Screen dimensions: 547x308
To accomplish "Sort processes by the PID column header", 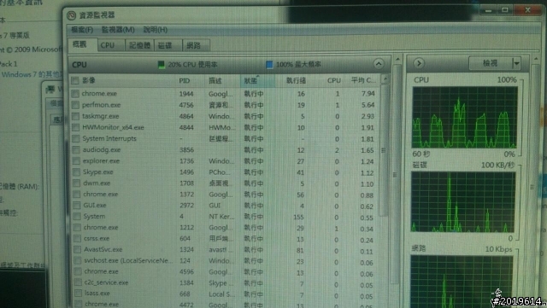I will click(185, 80).
